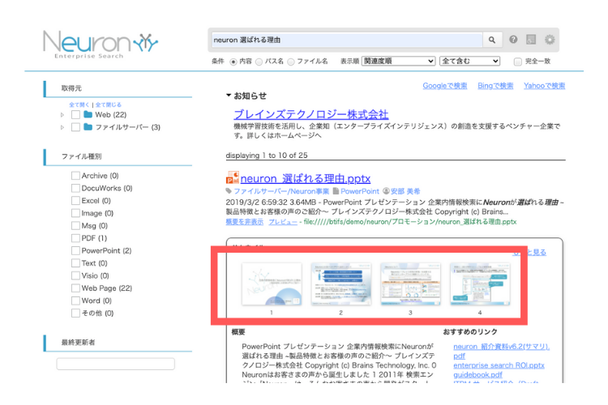Check the Word (0) file type
Viewport: 608px width, 405px height.
[x=75, y=301]
